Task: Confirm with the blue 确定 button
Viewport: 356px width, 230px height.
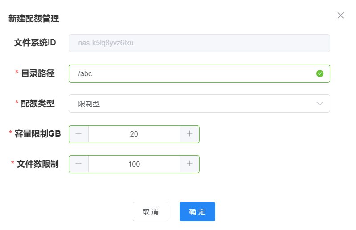Action: [197, 212]
